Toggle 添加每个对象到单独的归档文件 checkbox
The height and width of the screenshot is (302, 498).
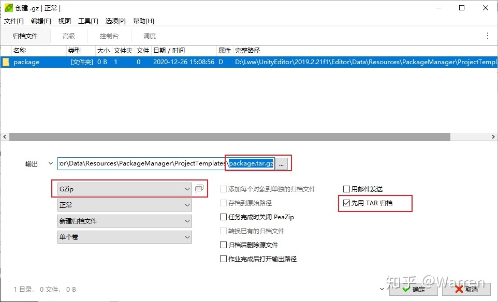(x=223, y=189)
